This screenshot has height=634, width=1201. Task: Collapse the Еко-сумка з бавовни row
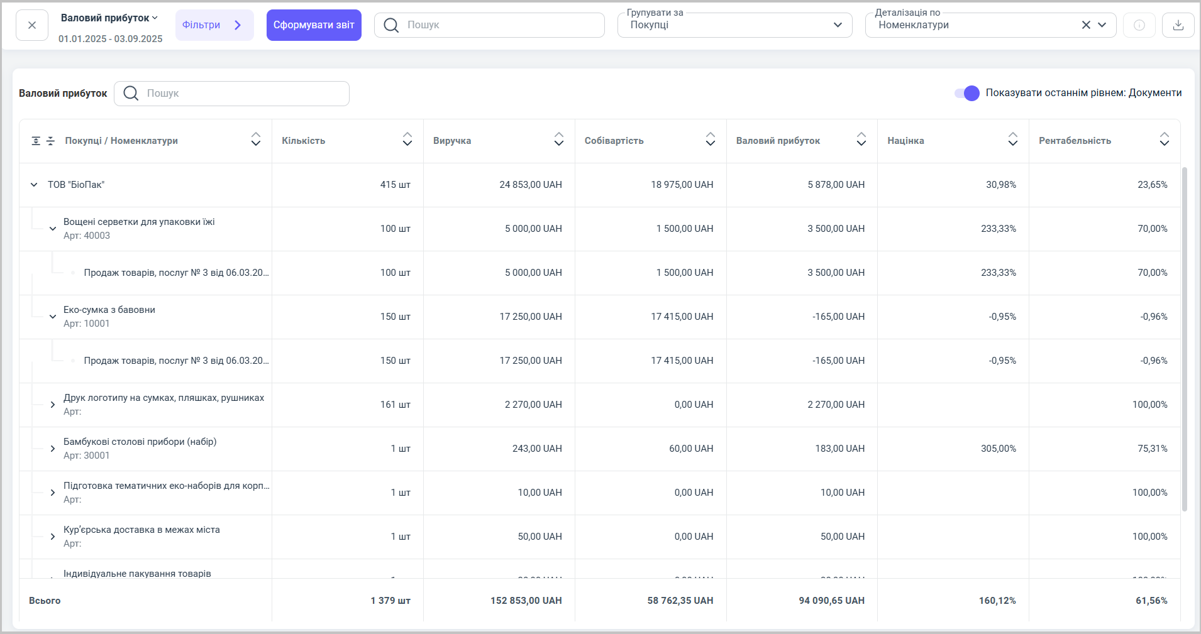(x=53, y=317)
